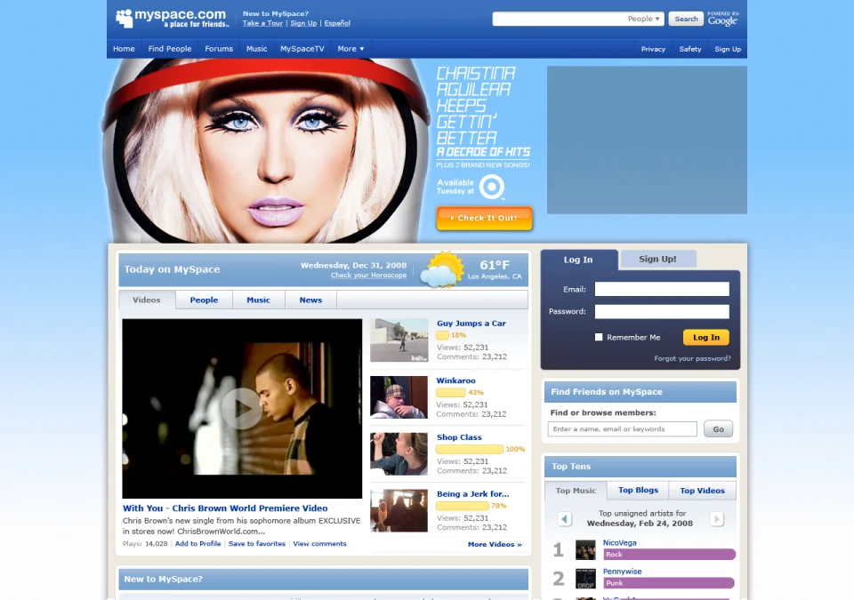Click the More Videos link

coord(495,544)
